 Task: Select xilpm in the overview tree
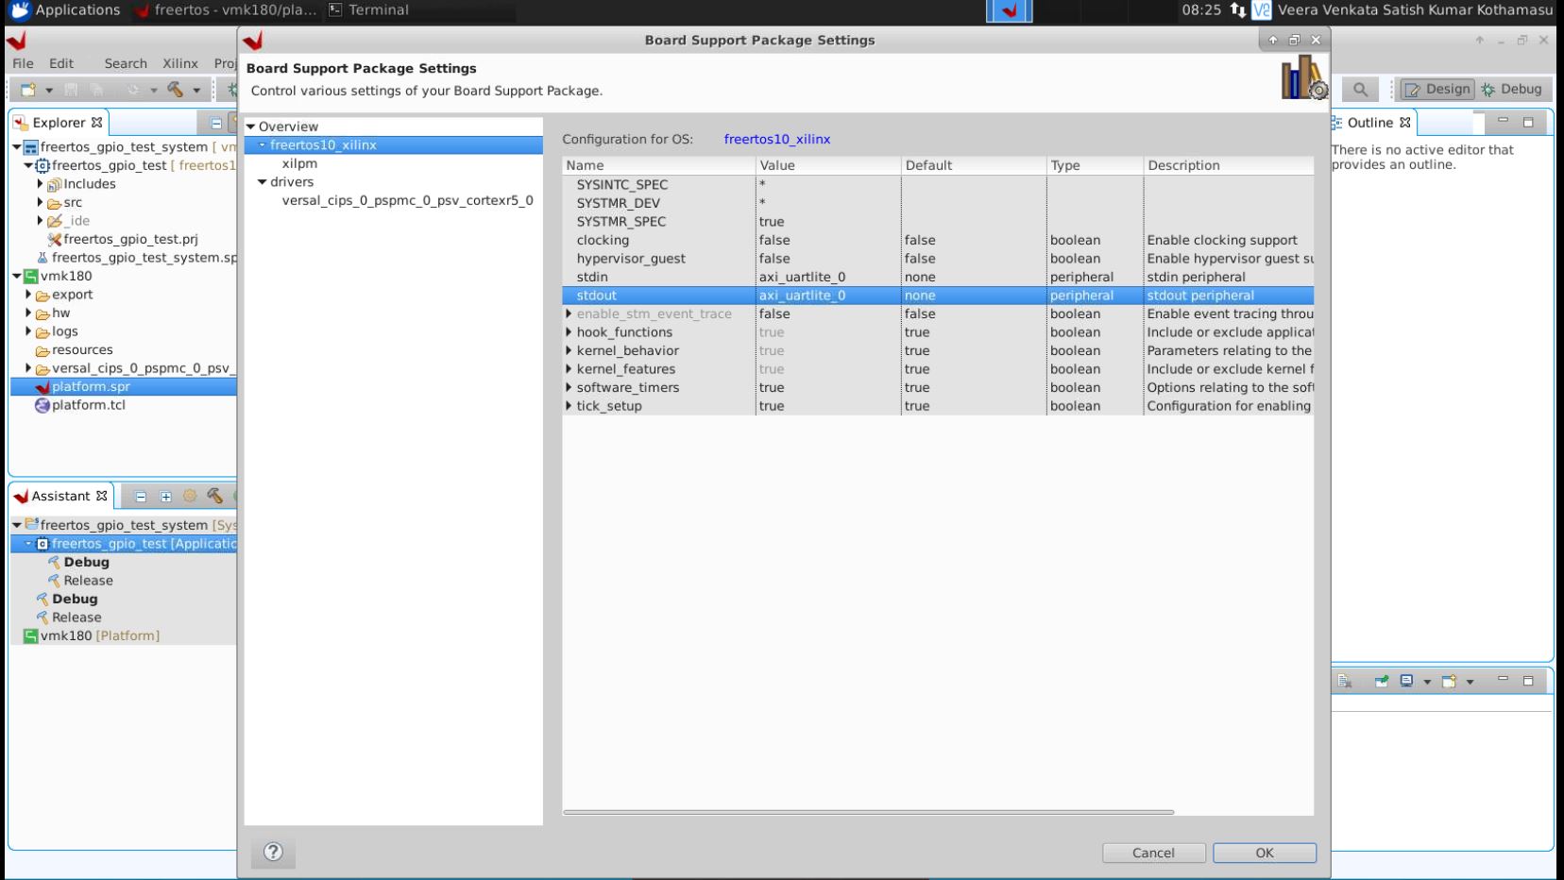(x=299, y=163)
